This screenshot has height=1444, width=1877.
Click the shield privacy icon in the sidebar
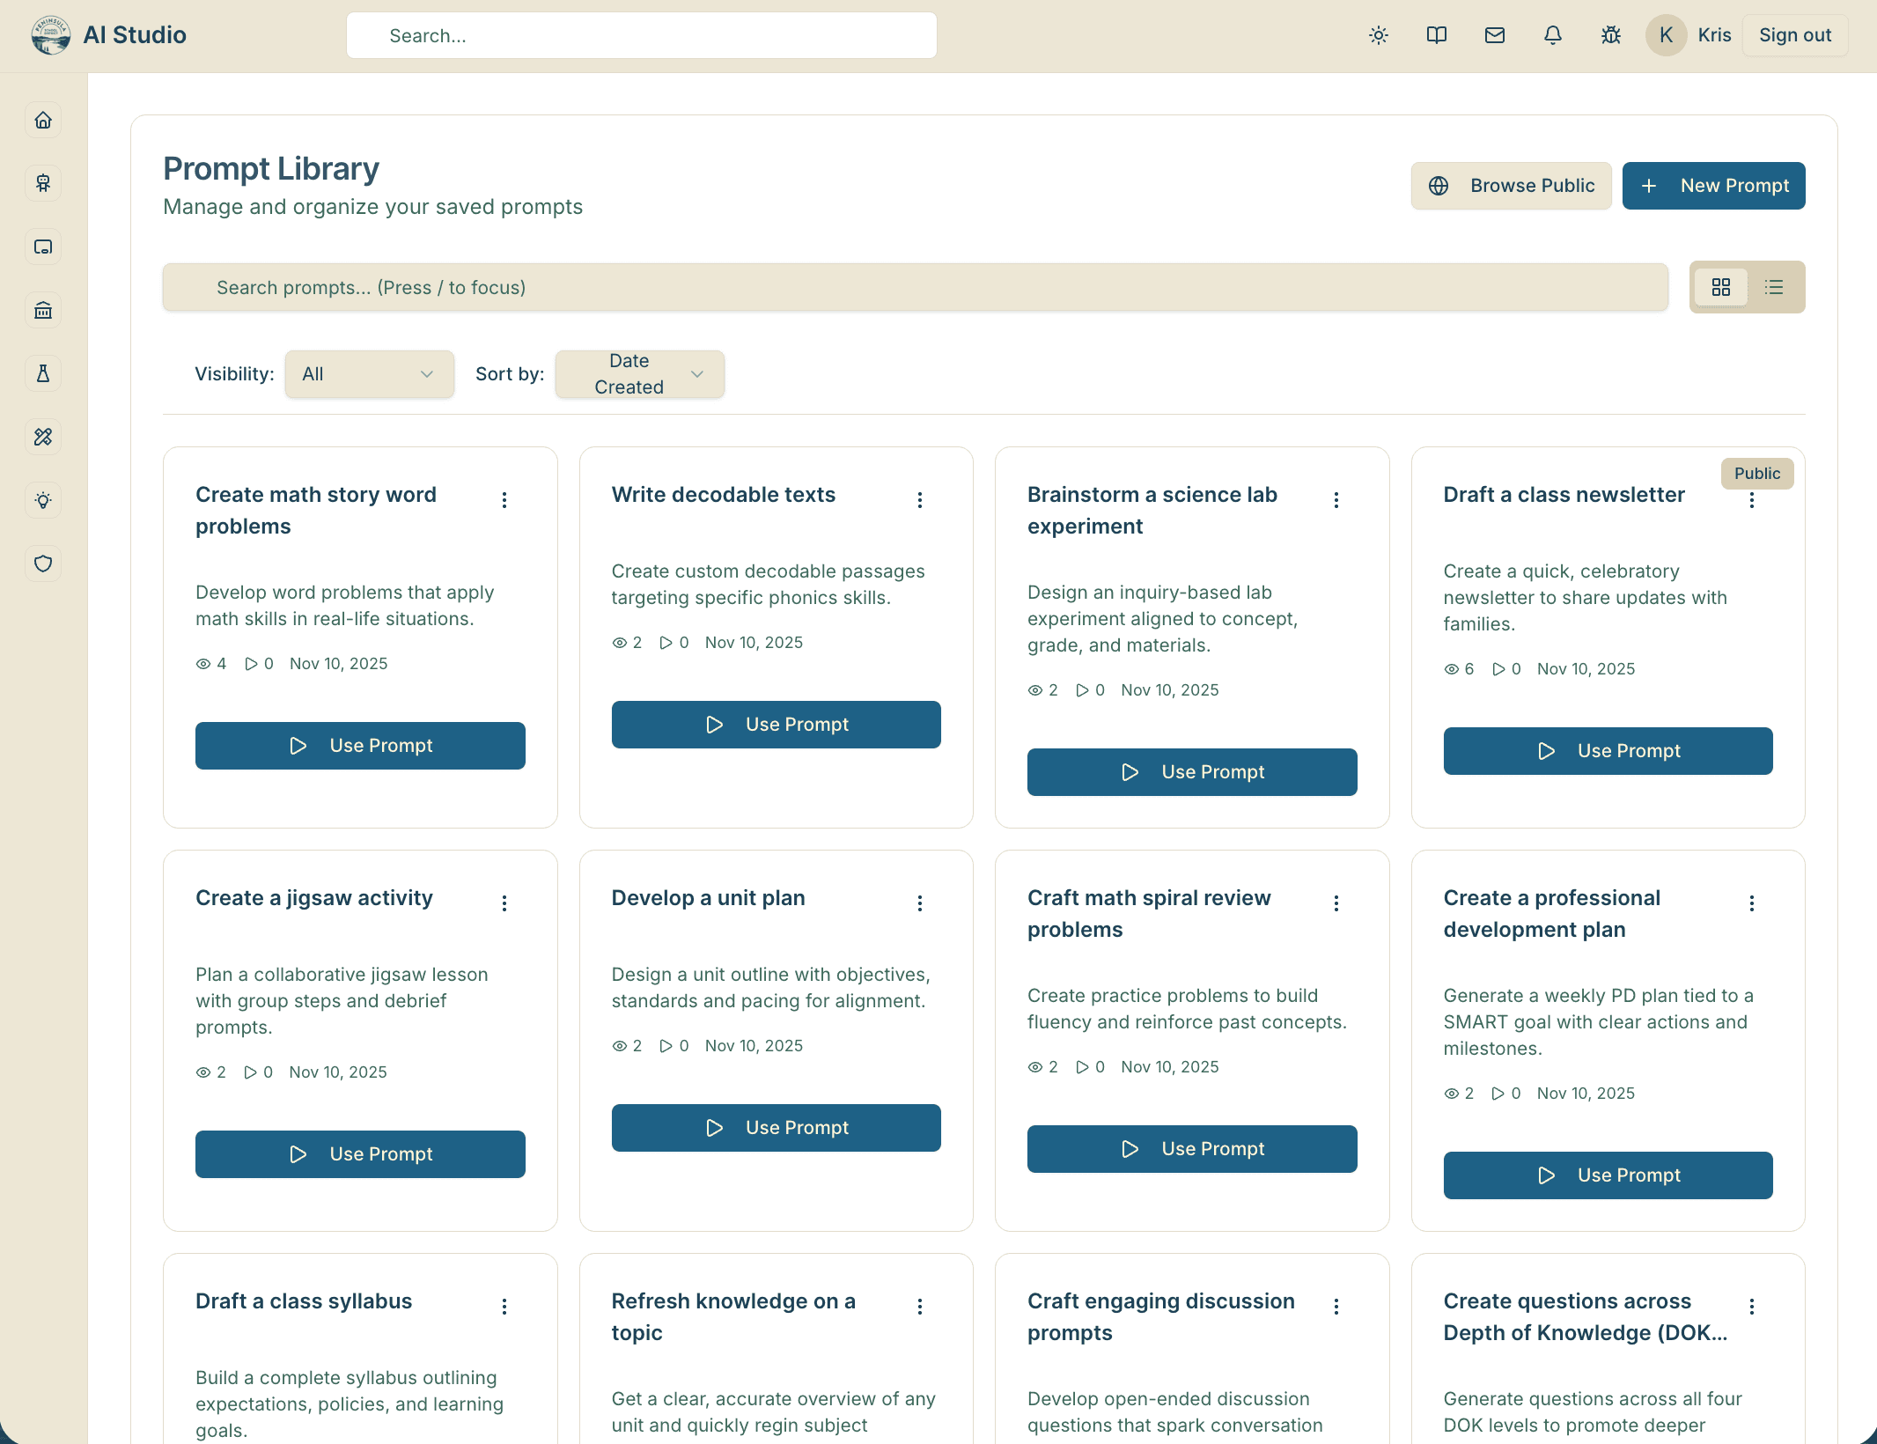tap(43, 564)
